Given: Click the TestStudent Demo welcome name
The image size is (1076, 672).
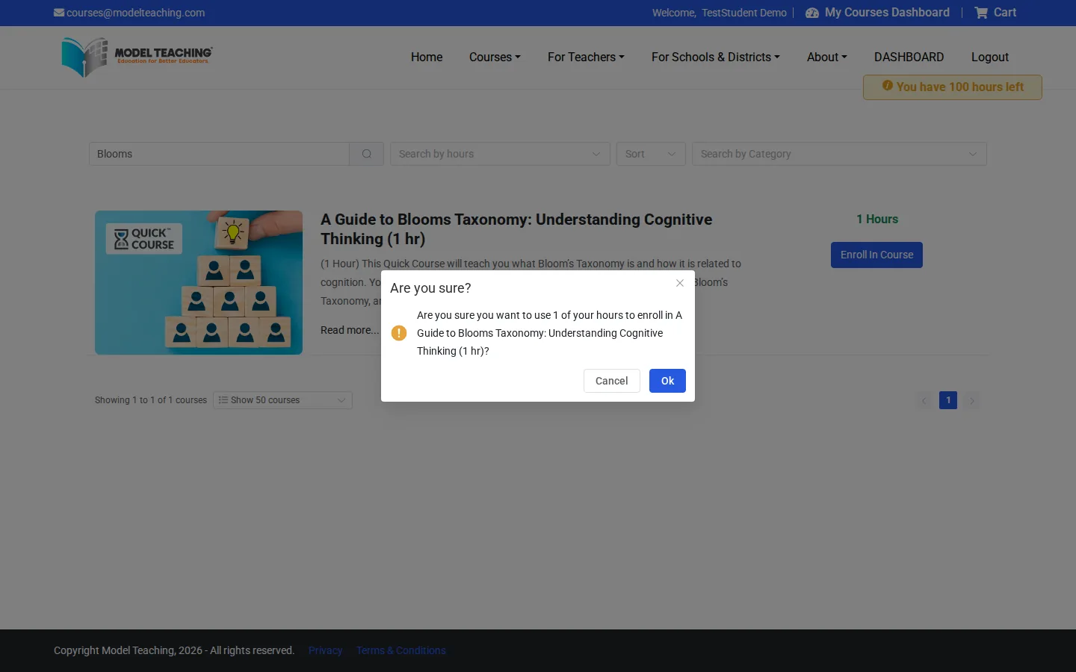Looking at the screenshot, I should (x=744, y=13).
